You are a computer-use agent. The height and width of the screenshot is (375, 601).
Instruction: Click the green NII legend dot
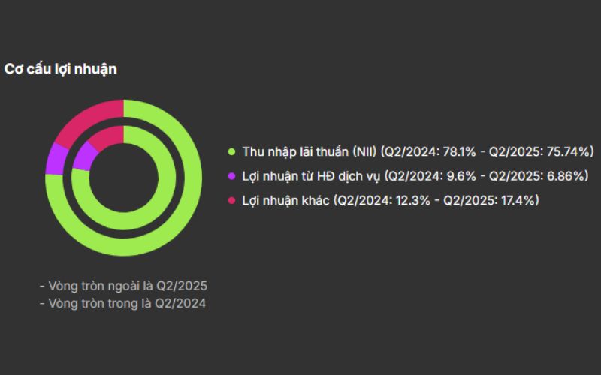pos(231,152)
